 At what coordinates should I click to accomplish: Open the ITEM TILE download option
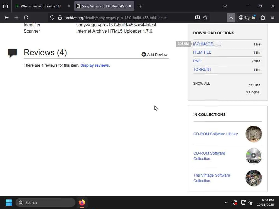(202, 53)
